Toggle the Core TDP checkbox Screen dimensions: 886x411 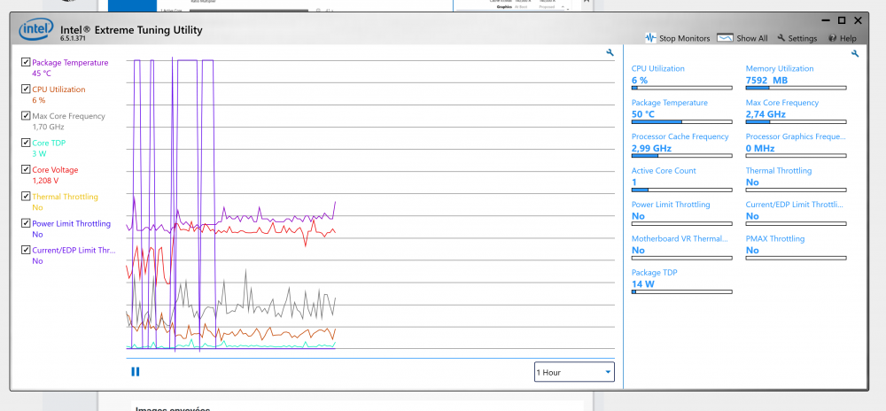coord(26,143)
